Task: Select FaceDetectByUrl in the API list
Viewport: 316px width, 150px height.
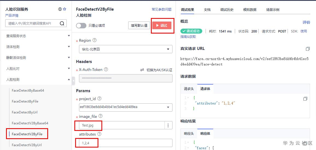Action: click(x=25, y=112)
